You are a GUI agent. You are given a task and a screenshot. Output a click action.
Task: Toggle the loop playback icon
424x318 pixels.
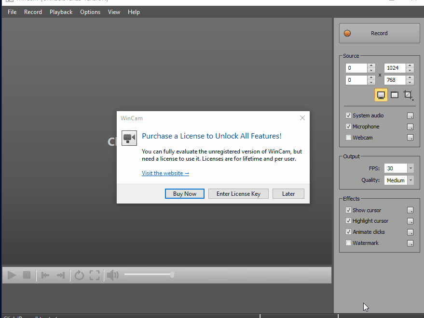point(79,275)
